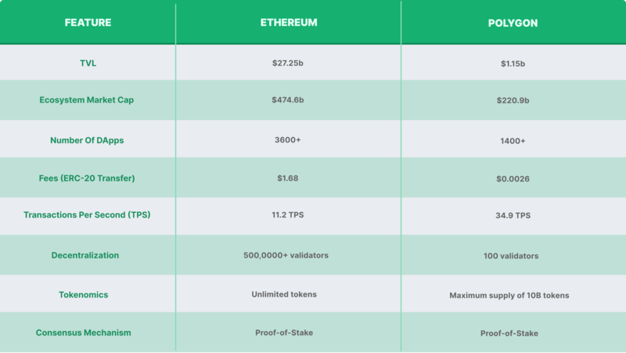Click the POLYGON column header

point(513,23)
